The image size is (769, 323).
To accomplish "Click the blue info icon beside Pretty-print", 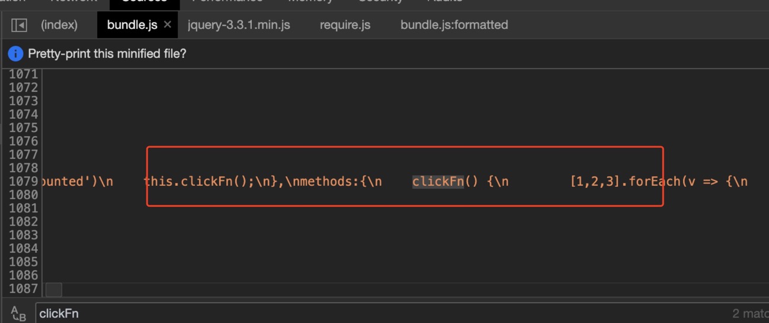I will click(15, 54).
